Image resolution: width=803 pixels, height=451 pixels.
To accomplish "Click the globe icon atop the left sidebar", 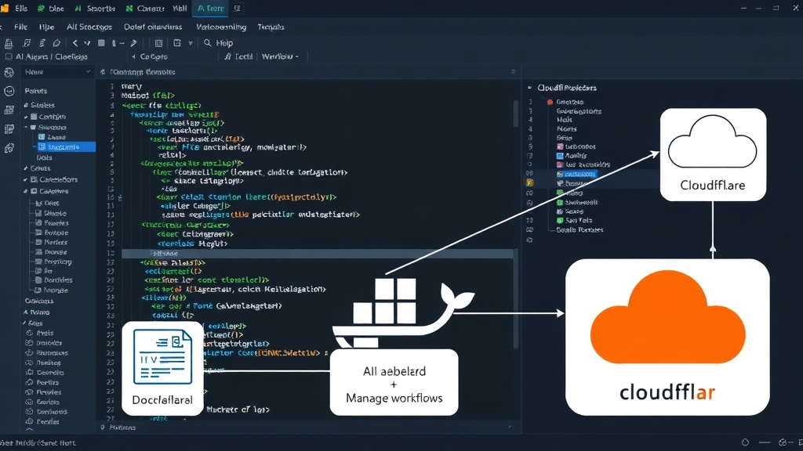I will point(9,73).
